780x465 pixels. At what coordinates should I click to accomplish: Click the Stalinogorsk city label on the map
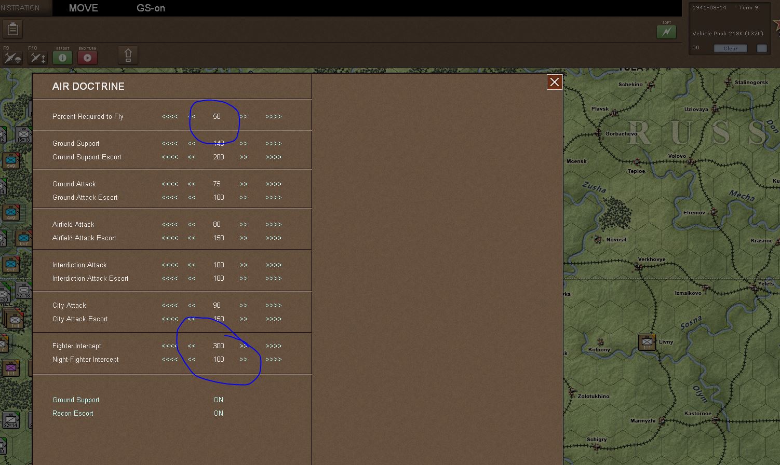point(751,83)
